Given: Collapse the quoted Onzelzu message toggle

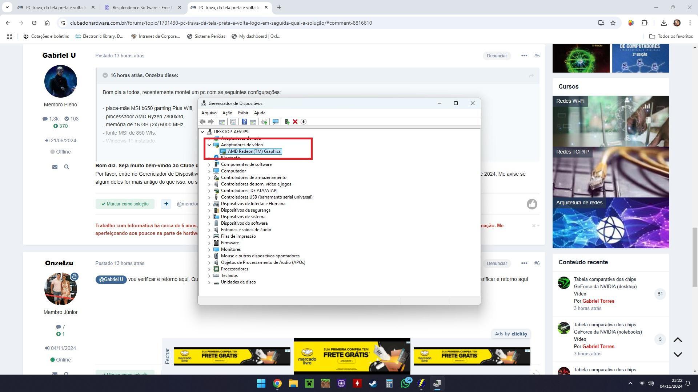Looking at the screenshot, I should [x=105, y=75].
